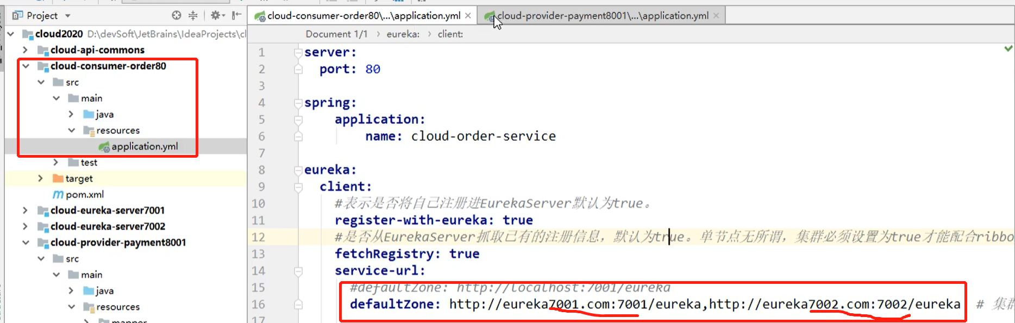Click breadcrumb 'client:'
The height and width of the screenshot is (323, 1015).
coord(450,34)
